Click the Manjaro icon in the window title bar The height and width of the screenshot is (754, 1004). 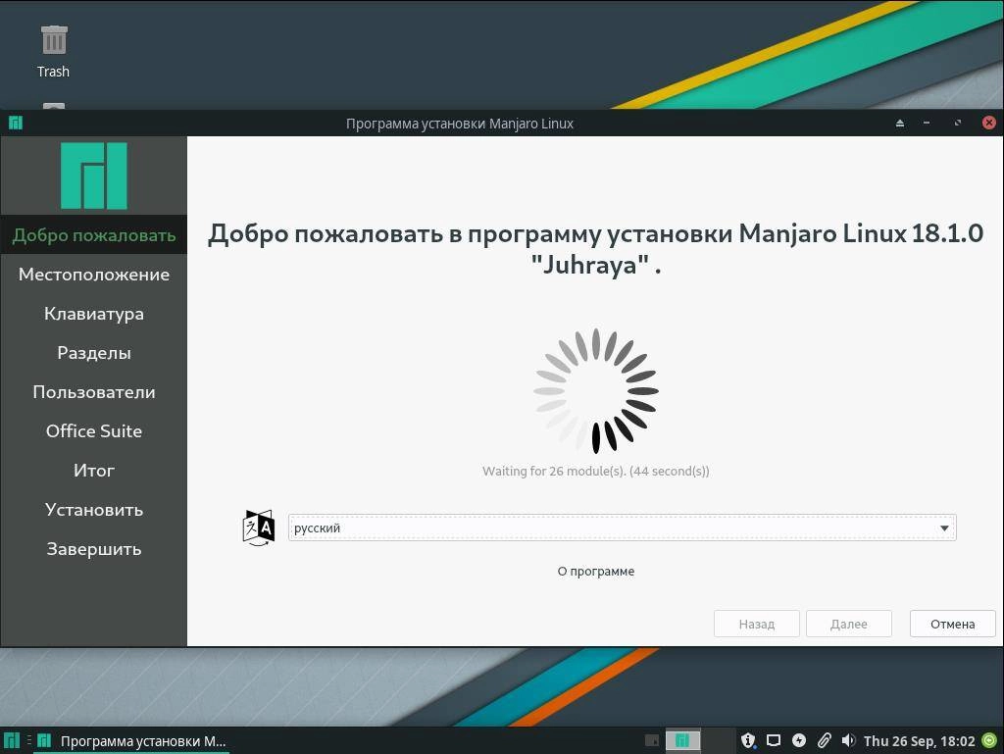(16, 123)
